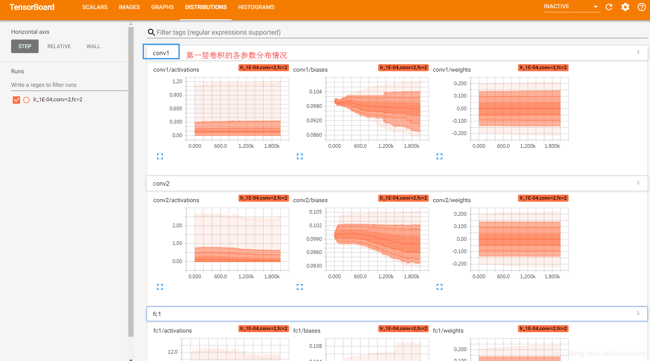
Task: Click the conv1/activations chart title
Action: [x=176, y=70]
